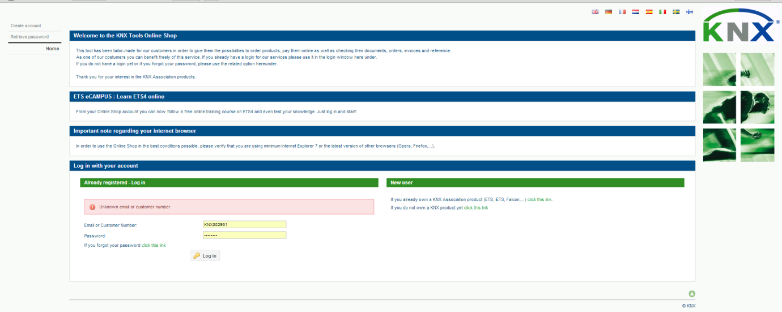Pick the Netherlands flag language icon

pos(636,11)
